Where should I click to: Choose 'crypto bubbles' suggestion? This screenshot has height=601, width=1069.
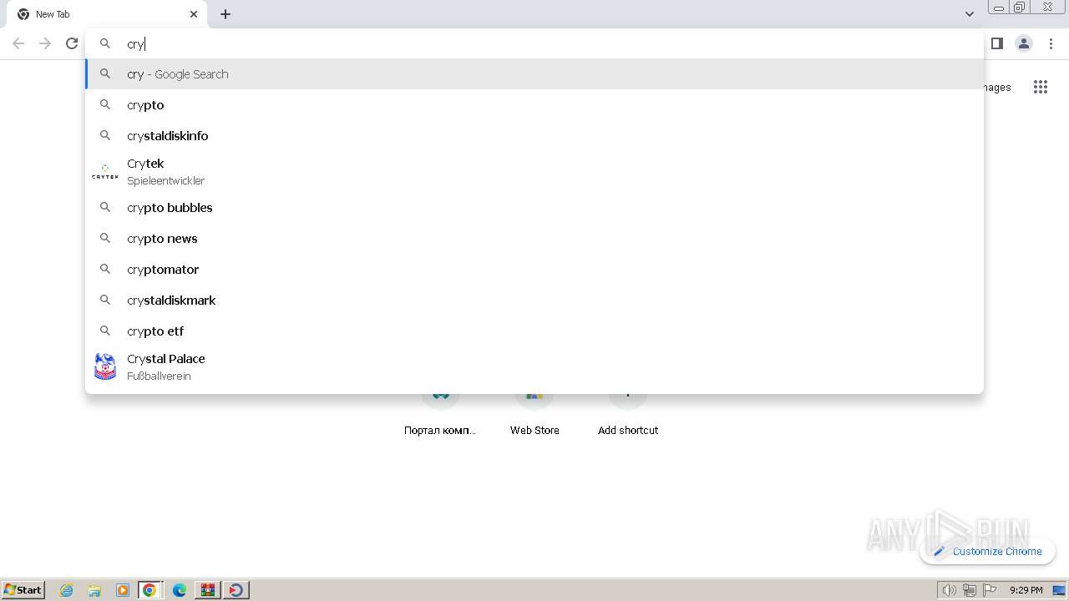[x=534, y=208]
